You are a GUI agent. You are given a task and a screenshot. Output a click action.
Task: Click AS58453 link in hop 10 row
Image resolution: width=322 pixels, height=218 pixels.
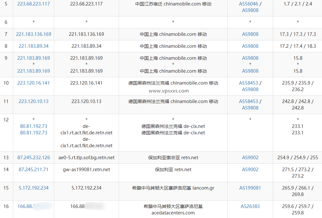pos(248,83)
